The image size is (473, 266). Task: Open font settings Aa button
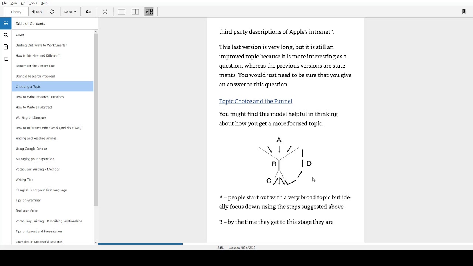(x=88, y=12)
